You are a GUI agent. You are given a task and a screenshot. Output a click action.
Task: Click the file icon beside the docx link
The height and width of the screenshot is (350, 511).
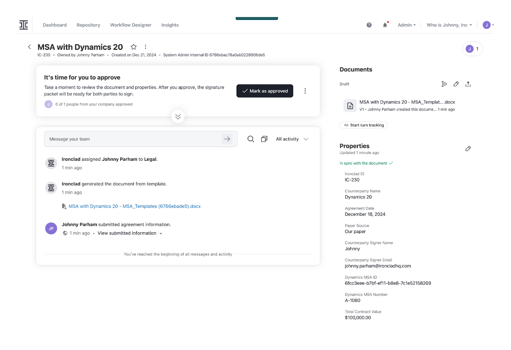tap(65, 206)
